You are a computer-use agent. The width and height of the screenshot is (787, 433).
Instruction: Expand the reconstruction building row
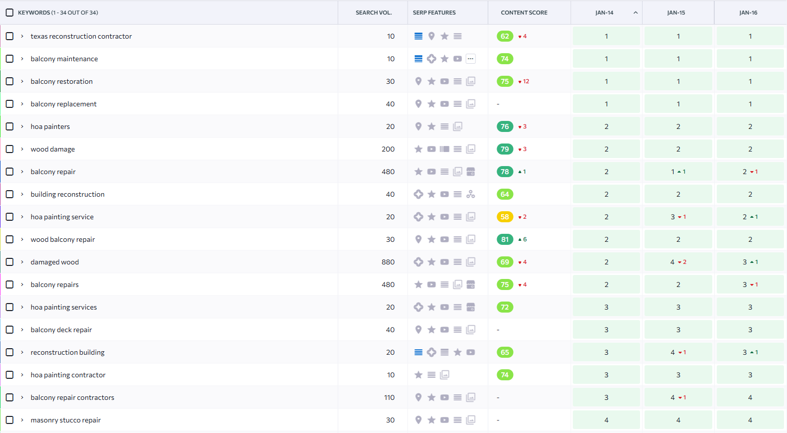[22, 352]
